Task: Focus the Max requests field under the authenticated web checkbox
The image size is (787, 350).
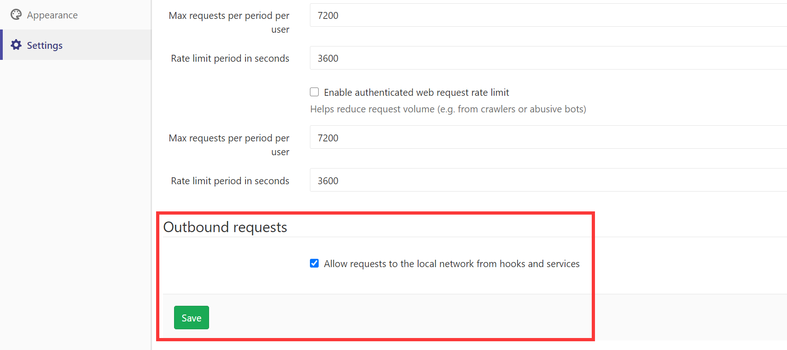Action: (x=548, y=137)
